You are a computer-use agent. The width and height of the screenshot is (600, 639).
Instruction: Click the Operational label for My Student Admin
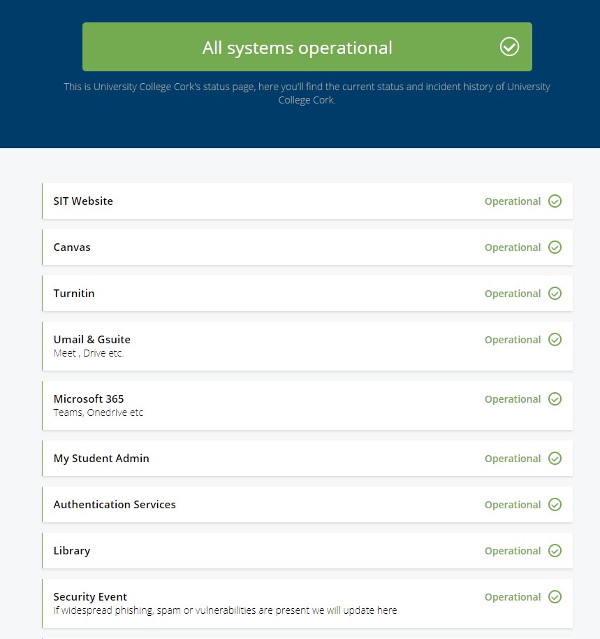click(512, 459)
